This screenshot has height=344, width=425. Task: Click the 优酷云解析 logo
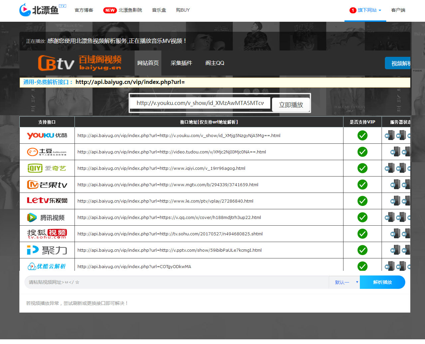tap(46, 266)
